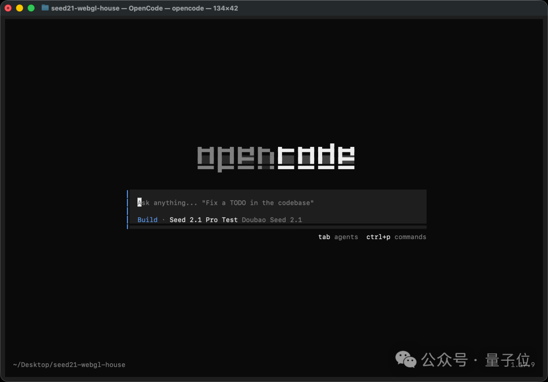This screenshot has height=382, width=548.
Task: Click the tab agents hint
Action: [x=338, y=237]
